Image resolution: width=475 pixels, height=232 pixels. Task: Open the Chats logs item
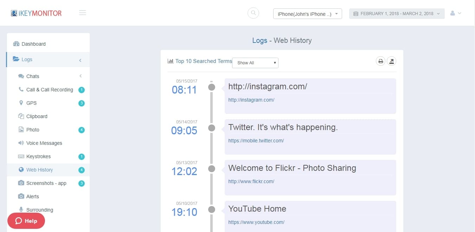click(33, 76)
